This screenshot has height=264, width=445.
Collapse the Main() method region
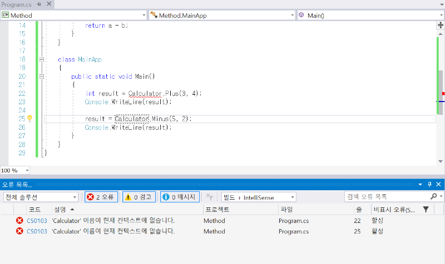click(41, 77)
